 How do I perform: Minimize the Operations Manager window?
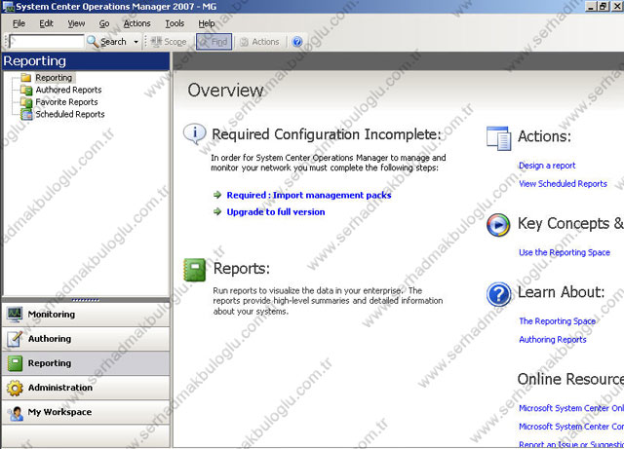(x=592, y=7)
